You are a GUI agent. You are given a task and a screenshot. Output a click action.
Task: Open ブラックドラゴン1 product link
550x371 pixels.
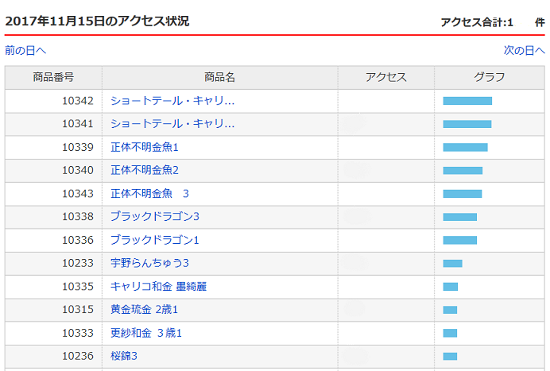[x=155, y=240]
